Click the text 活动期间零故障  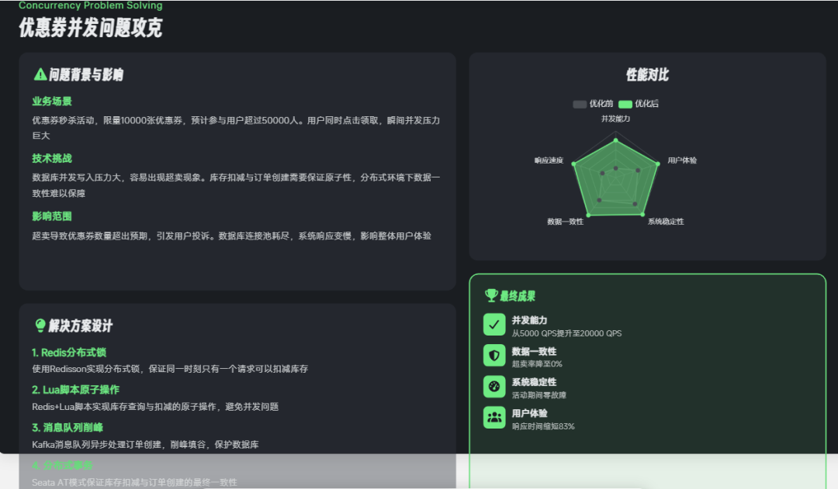click(x=539, y=395)
